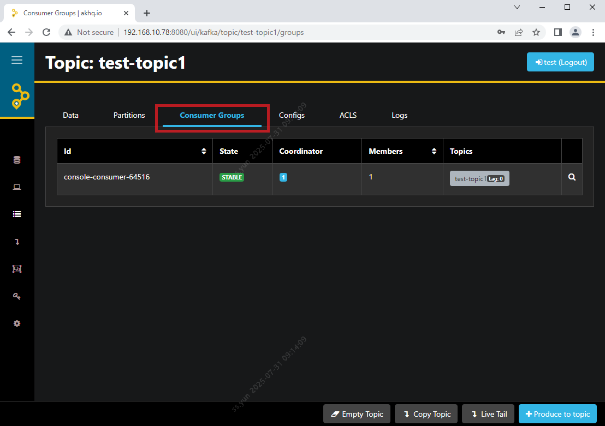Viewport: 605px width, 426px height.
Task: Switch to the Configs tab
Action: [x=292, y=115]
